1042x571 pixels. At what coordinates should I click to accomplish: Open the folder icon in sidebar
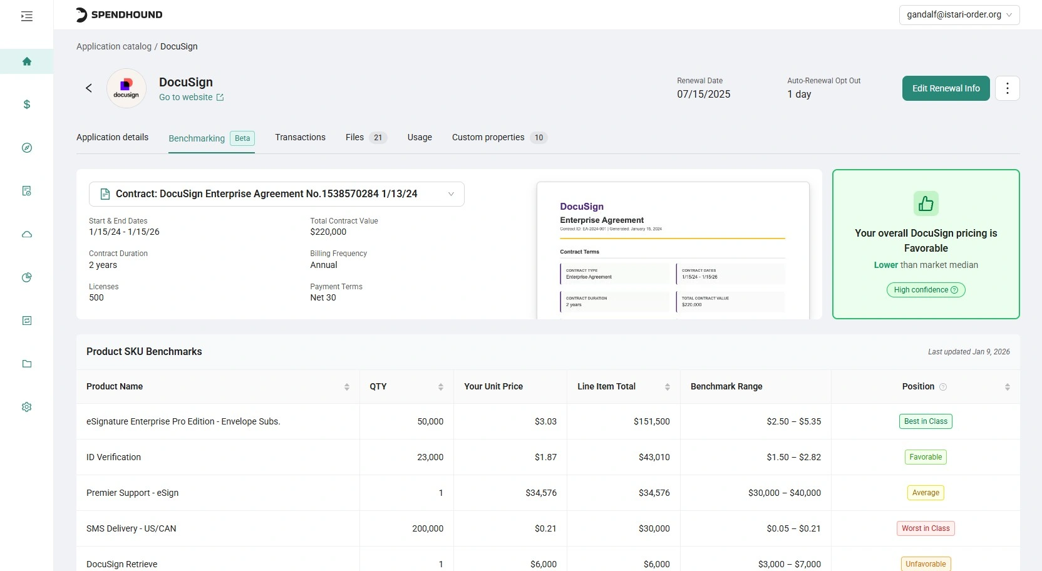click(x=26, y=364)
